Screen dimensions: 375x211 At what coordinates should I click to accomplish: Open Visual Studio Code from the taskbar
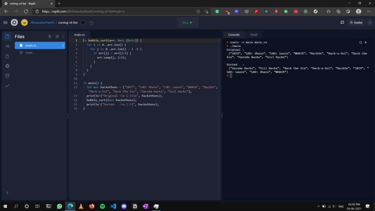[113, 206]
